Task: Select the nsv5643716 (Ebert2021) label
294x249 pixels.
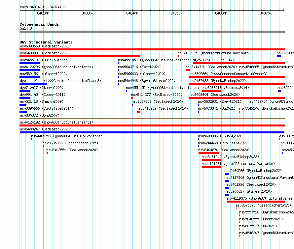Action: pyautogui.click(x=140, y=67)
